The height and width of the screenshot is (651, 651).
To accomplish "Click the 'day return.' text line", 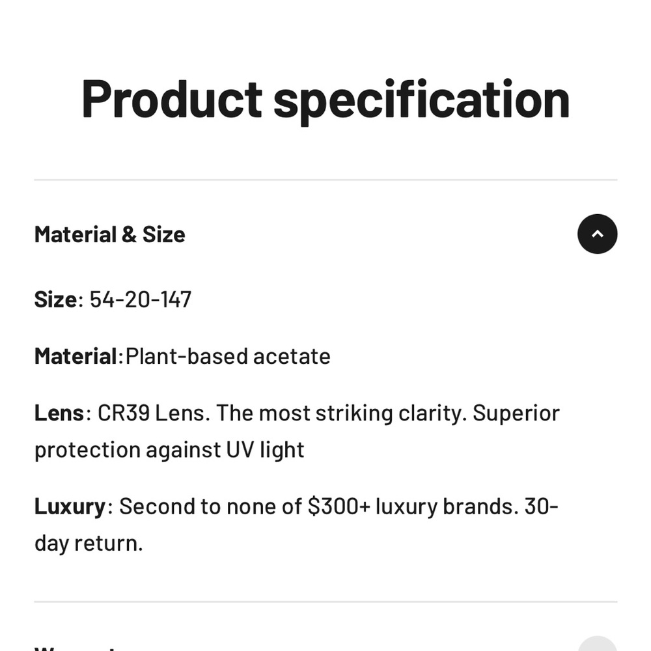I will pos(89,543).
